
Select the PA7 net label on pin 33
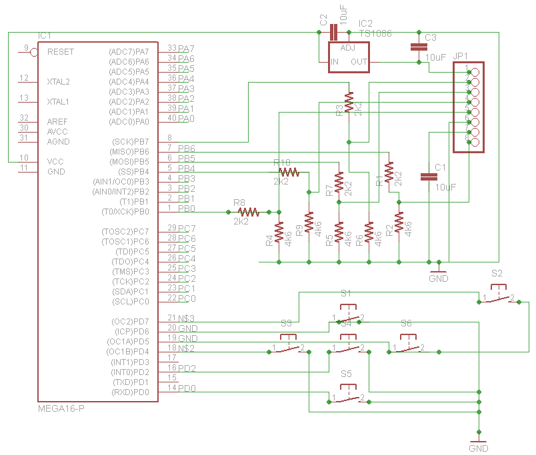[186, 49]
